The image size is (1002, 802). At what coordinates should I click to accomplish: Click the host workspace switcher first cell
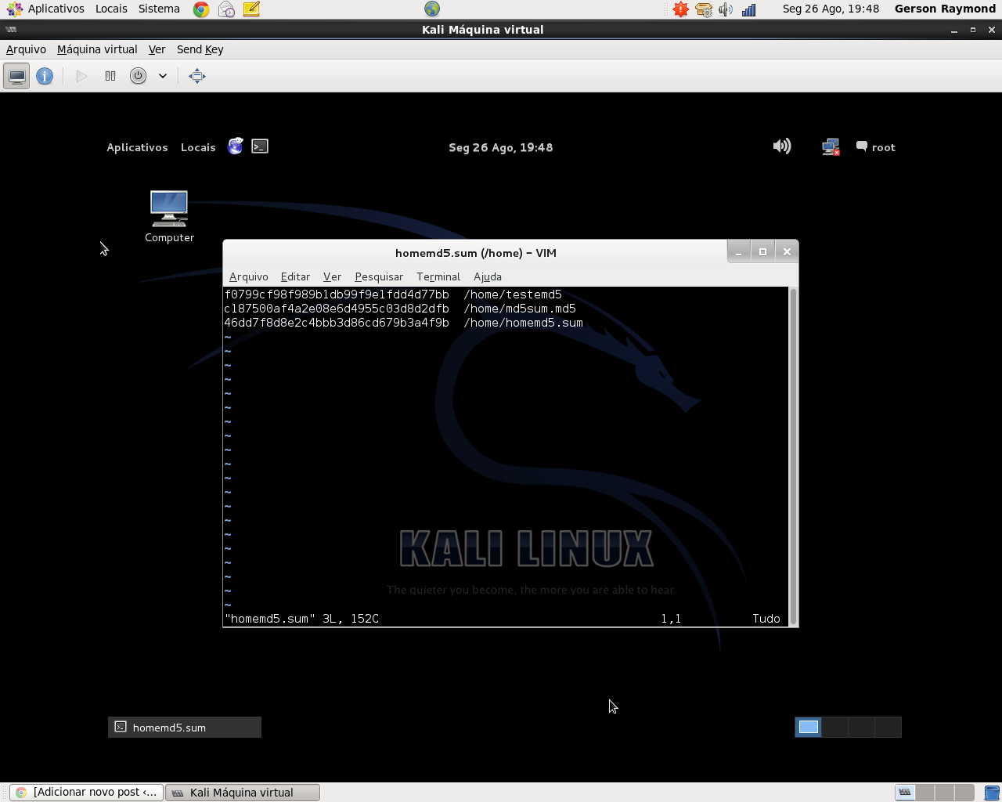pos(904,793)
